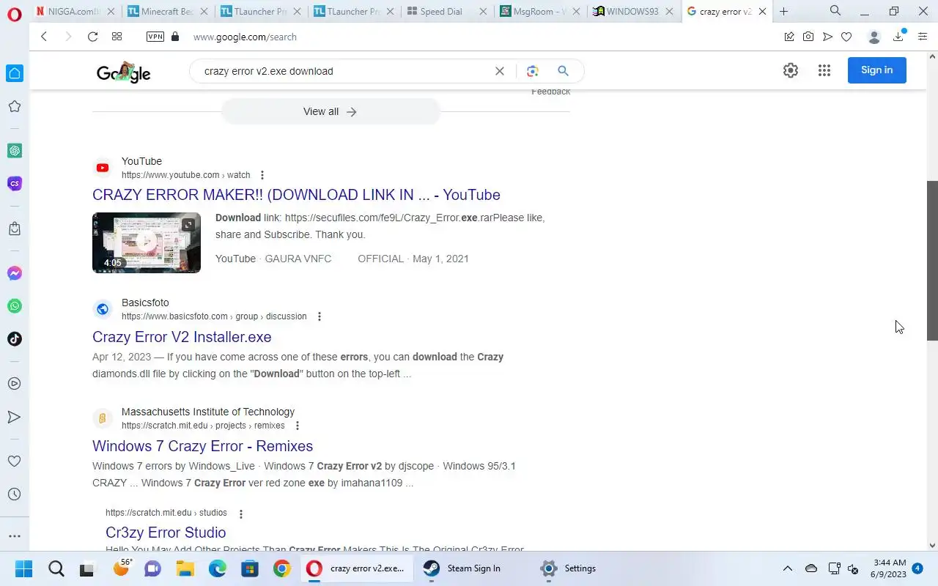This screenshot has width=938, height=586.
Task: Open the snapshot camera tool
Action: tap(808, 37)
